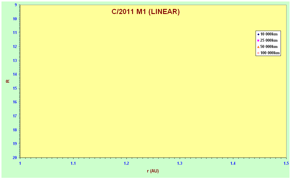Click the y-axis label 11
Image resolution: width=291 pixels, height=179 pixels.
pos(15,33)
